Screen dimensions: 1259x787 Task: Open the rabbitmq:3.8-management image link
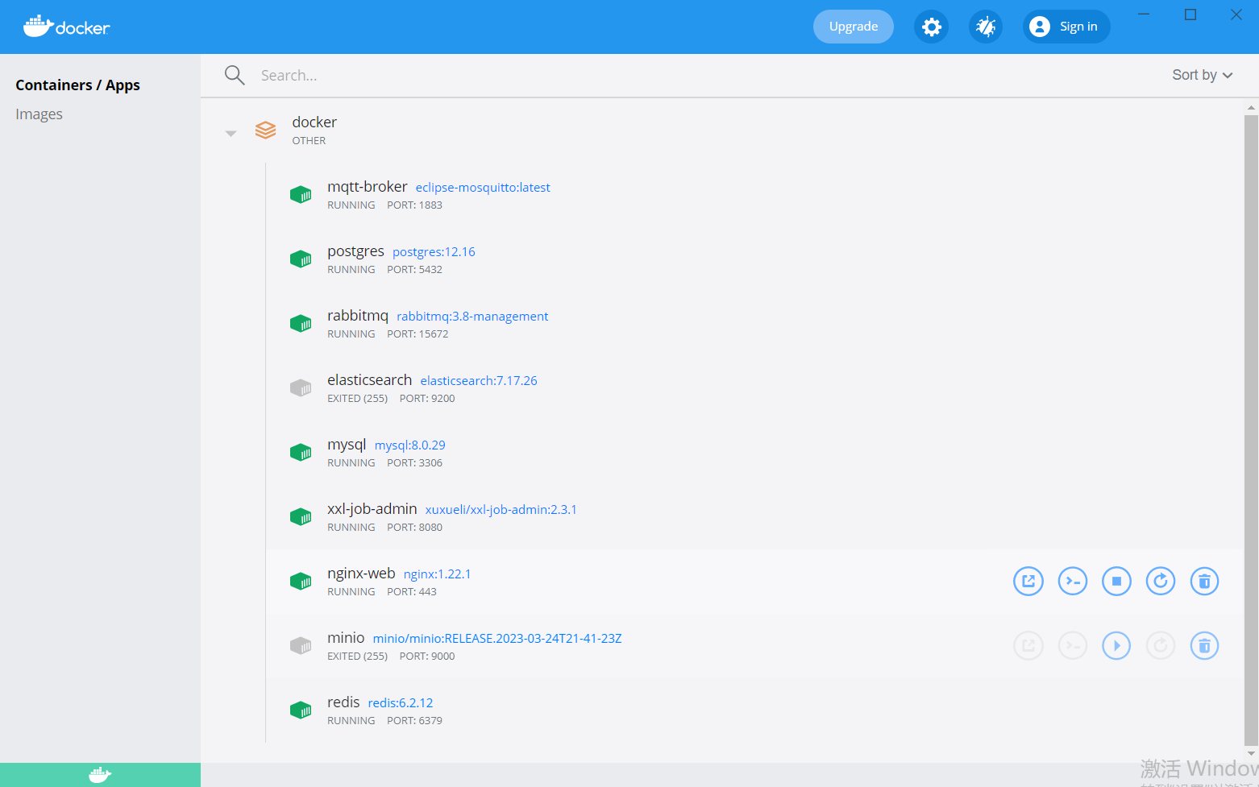coord(472,316)
